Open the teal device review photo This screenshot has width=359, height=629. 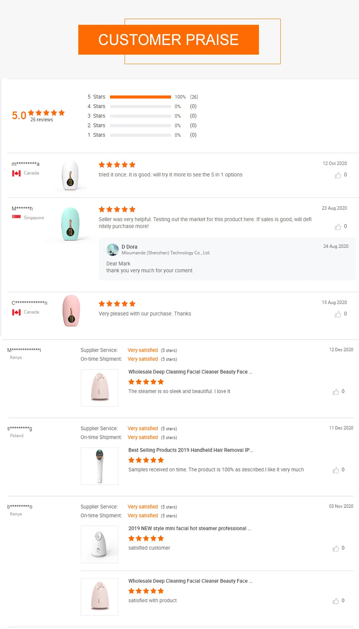(71, 224)
